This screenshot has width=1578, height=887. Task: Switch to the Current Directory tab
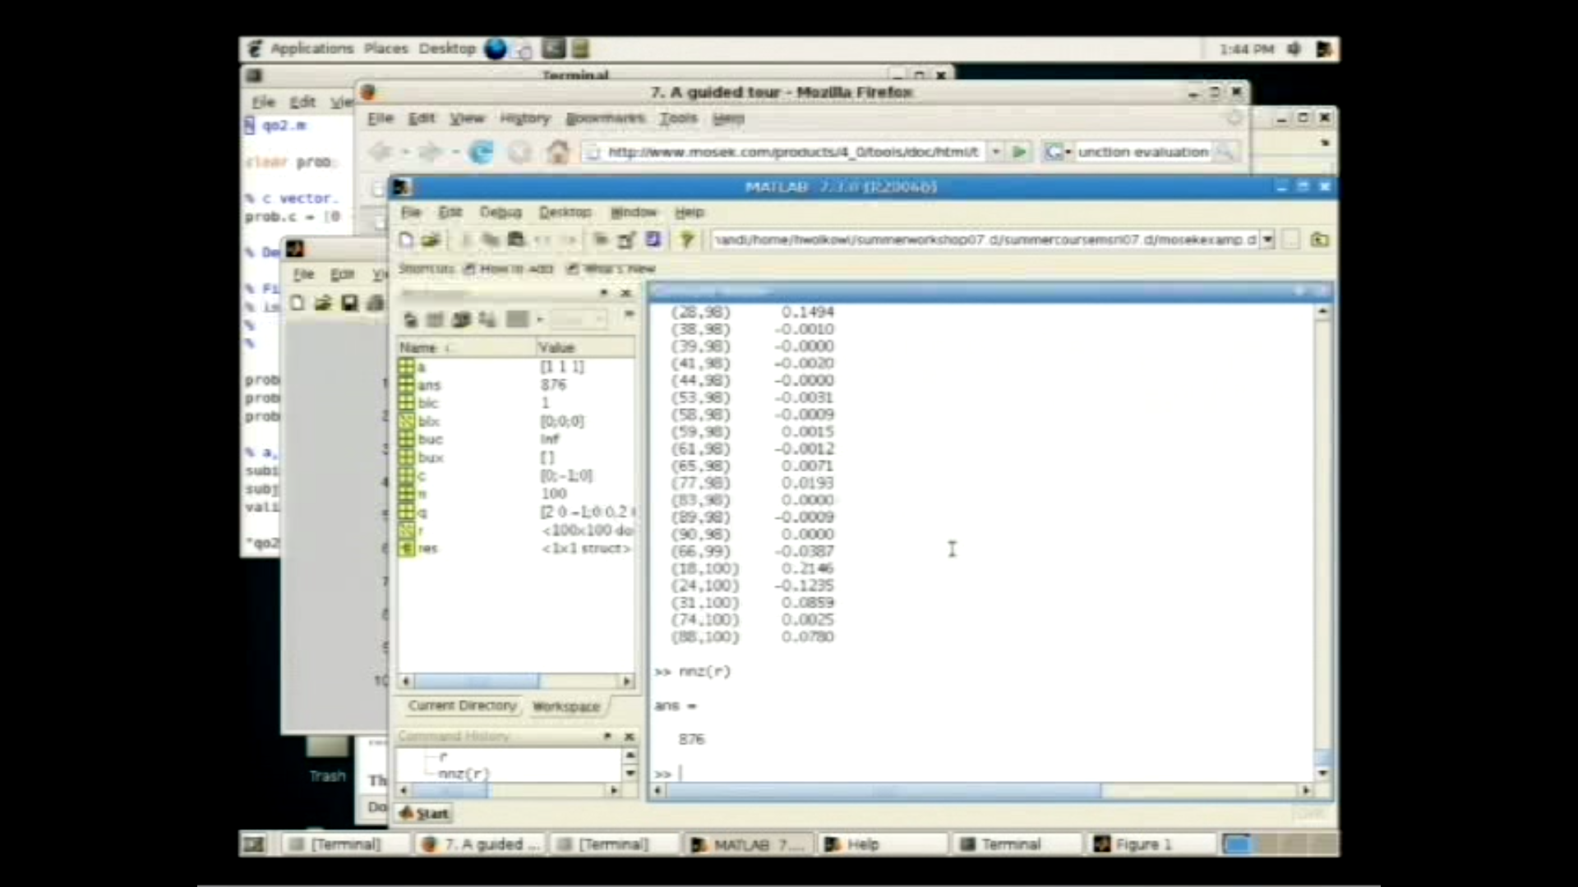click(x=462, y=705)
